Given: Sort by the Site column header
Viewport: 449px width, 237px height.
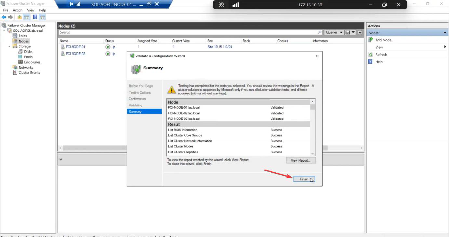Looking at the screenshot, I should coord(224,41).
